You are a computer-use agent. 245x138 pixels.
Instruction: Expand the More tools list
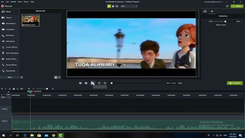(x=10, y=77)
